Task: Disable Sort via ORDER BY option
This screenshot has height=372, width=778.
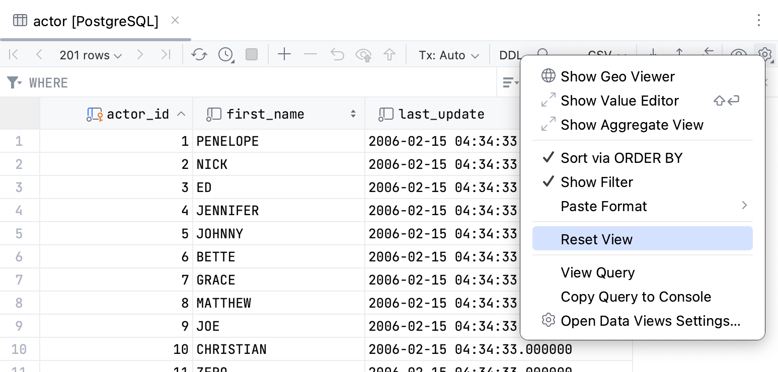Action: coord(621,158)
